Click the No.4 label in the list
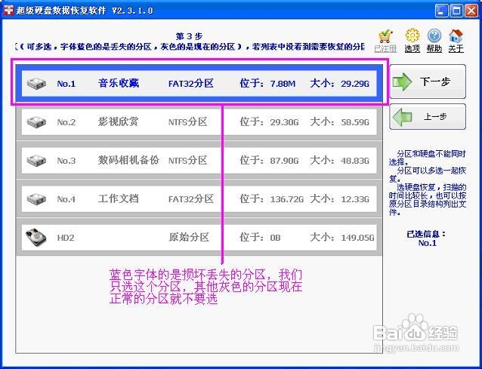The width and height of the screenshot is (482, 369). [66, 199]
